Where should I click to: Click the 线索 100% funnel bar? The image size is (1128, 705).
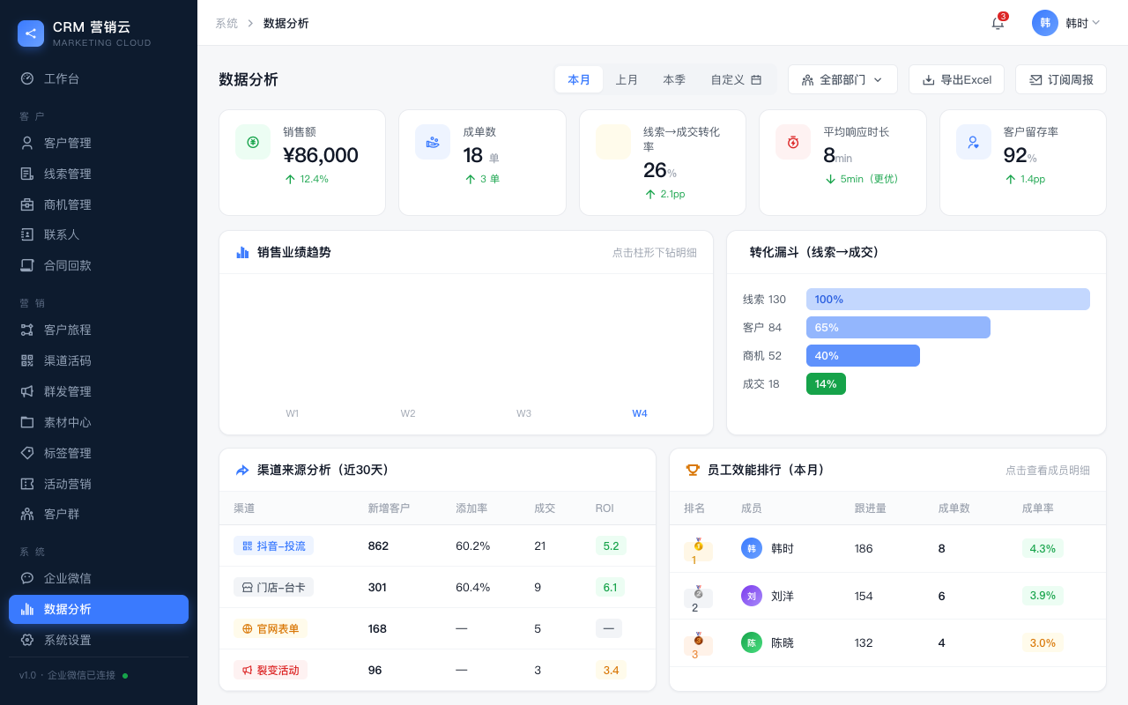click(948, 299)
